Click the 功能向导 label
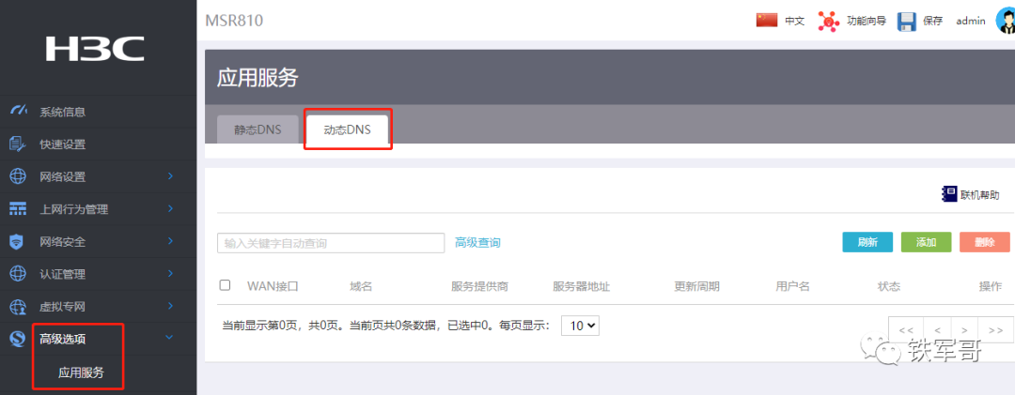This screenshot has height=395, width=1015. pos(867,22)
